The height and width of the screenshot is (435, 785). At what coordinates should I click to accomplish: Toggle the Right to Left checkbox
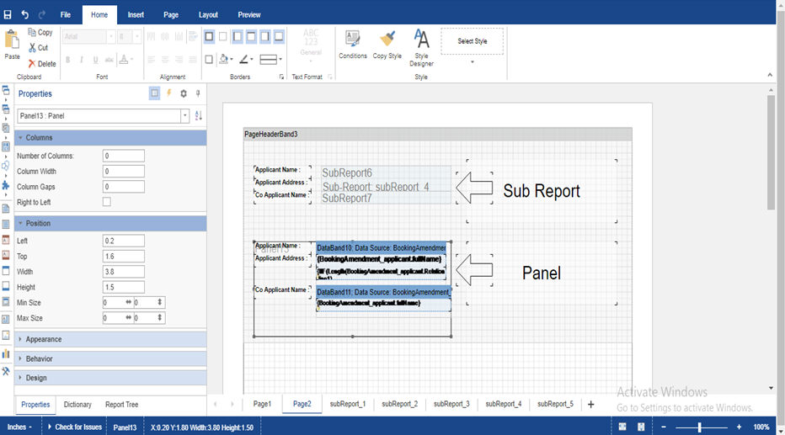107,202
